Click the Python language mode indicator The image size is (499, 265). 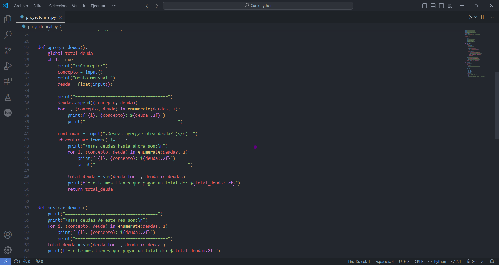point(440,261)
